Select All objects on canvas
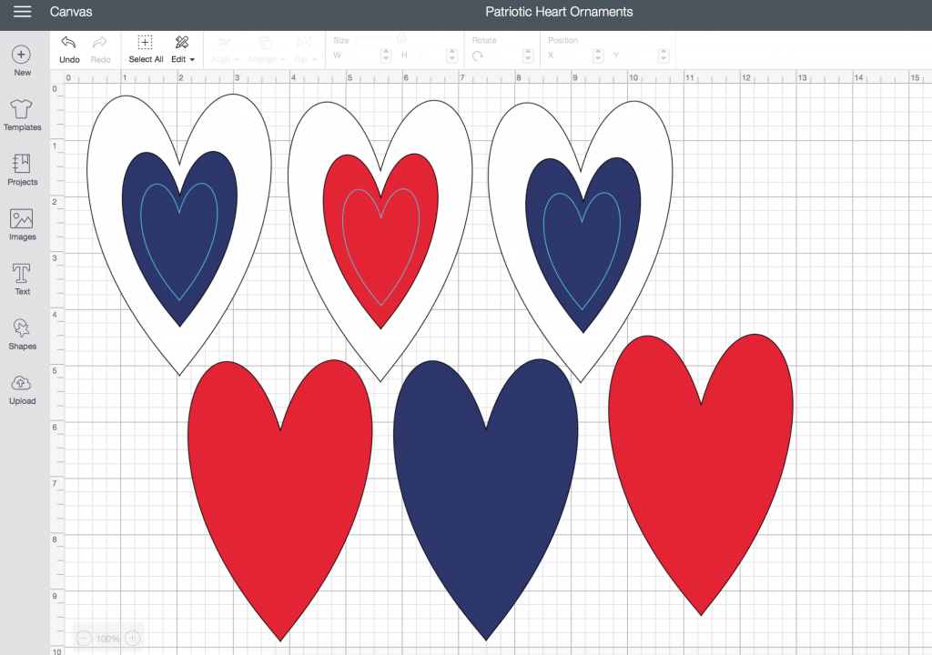This screenshot has width=932, height=655. pos(146,50)
